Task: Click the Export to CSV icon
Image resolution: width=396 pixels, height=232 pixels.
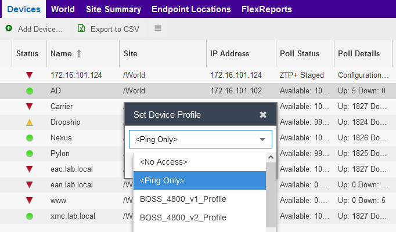Action: (81, 28)
